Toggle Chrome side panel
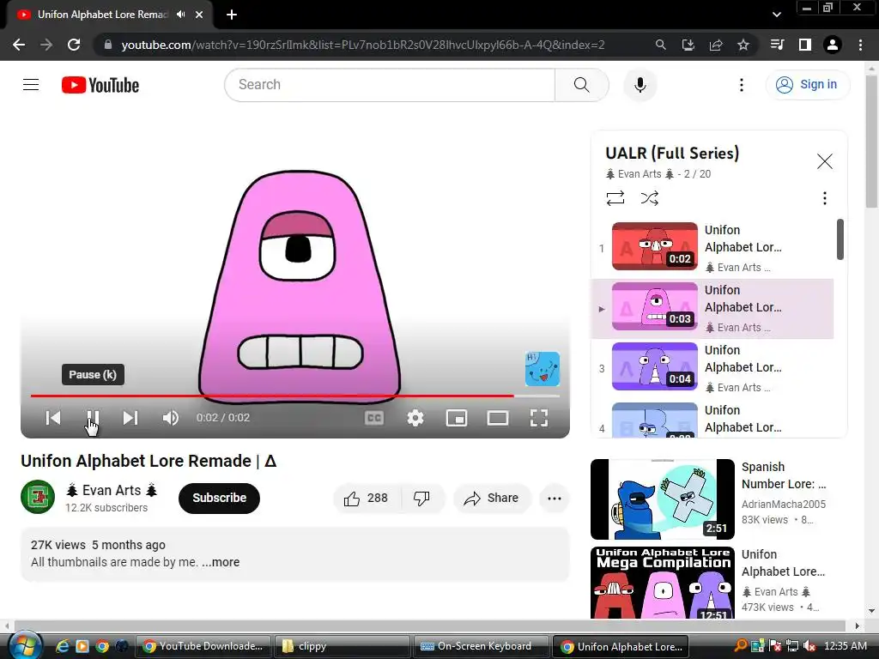The width and height of the screenshot is (879, 659). coord(804,45)
